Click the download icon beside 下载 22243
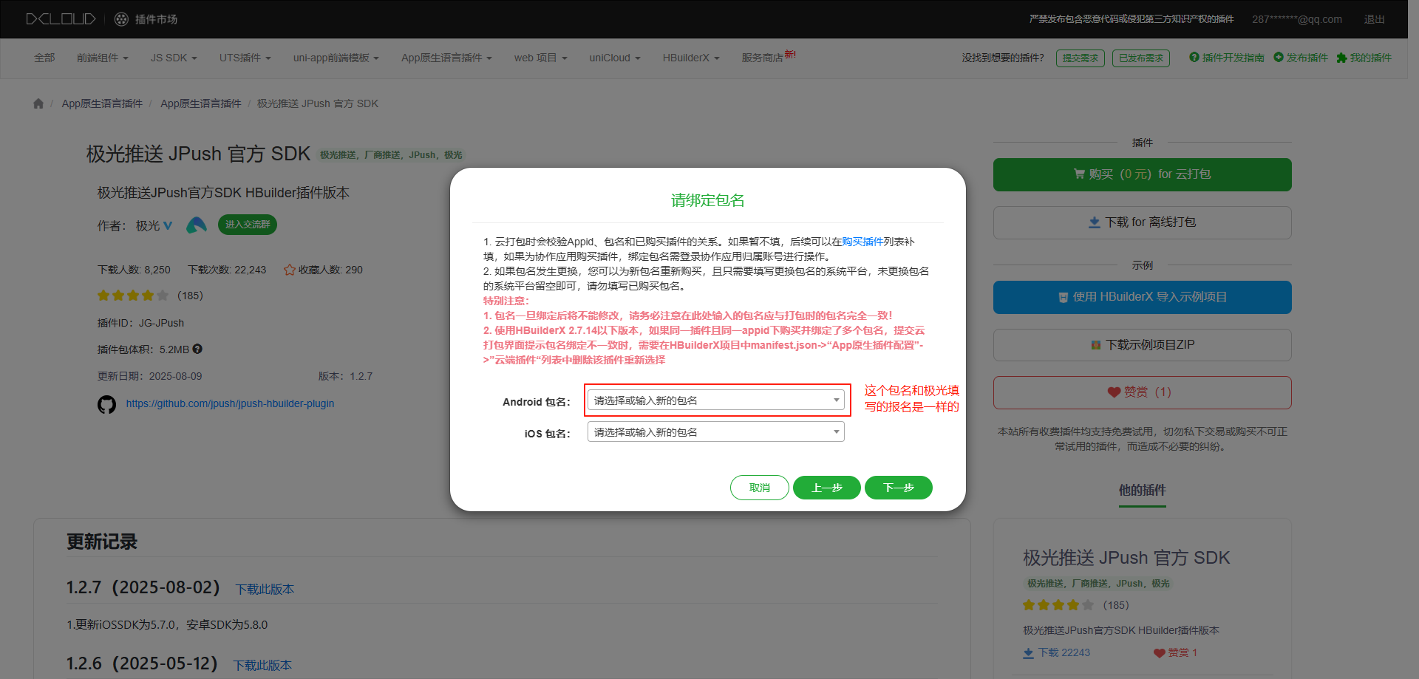This screenshot has width=1419, height=679. [x=1028, y=653]
